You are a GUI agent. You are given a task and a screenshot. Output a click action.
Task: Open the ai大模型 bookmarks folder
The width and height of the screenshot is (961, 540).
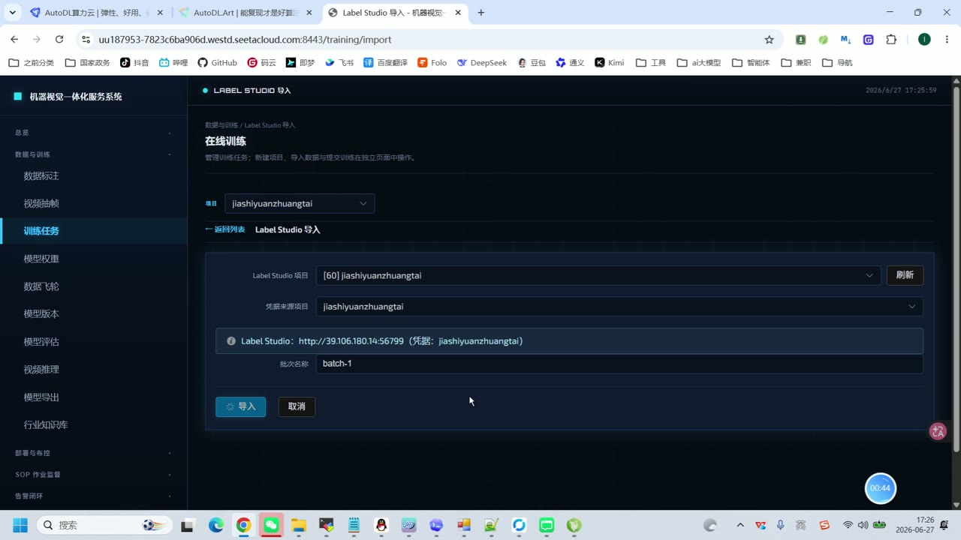coord(698,63)
